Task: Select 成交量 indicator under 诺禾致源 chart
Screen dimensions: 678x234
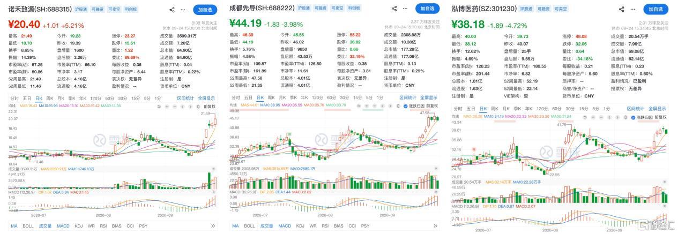Action: [45, 227]
